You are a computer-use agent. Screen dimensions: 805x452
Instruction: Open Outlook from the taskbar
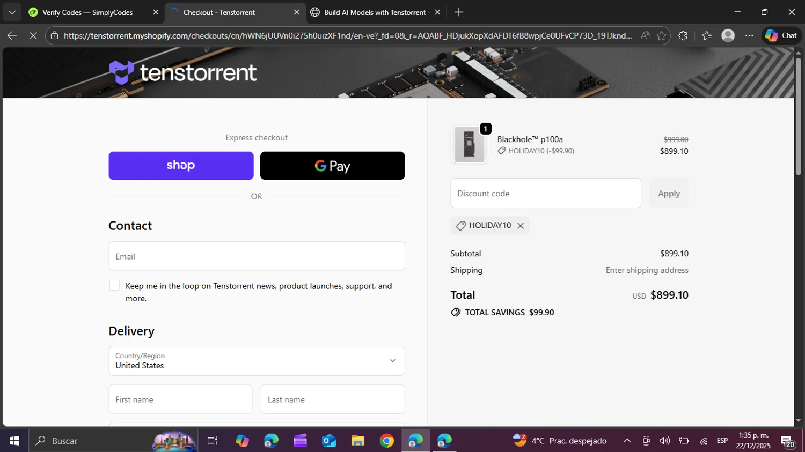point(329,441)
